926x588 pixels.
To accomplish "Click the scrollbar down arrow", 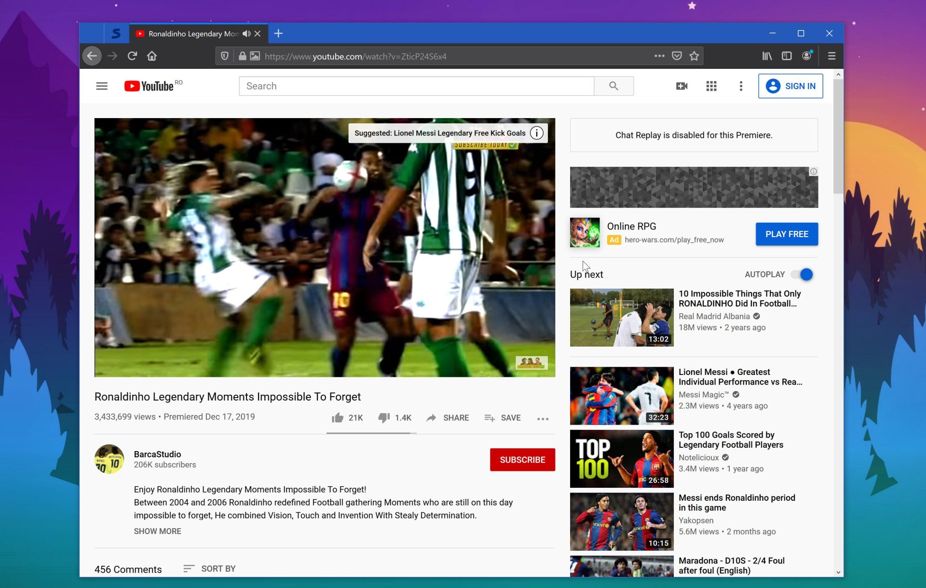I will [x=838, y=572].
